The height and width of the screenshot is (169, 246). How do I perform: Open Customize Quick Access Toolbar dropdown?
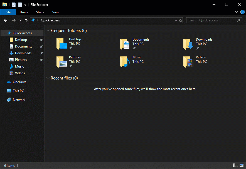click(25, 4)
